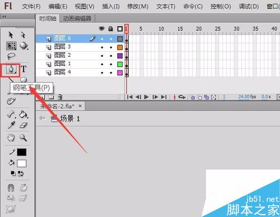Open the 视图(V) menu
The height and width of the screenshot is (217, 280).
[x=85, y=7]
